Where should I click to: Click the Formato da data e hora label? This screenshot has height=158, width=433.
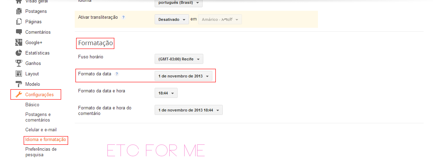(x=101, y=91)
